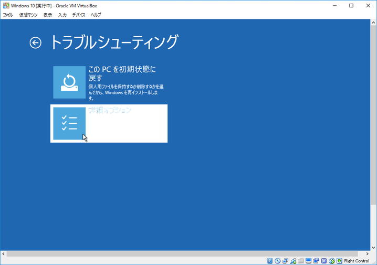Close the VirtualBox window
Image resolution: width=377 pixels, height=265 pixels.
368,6
